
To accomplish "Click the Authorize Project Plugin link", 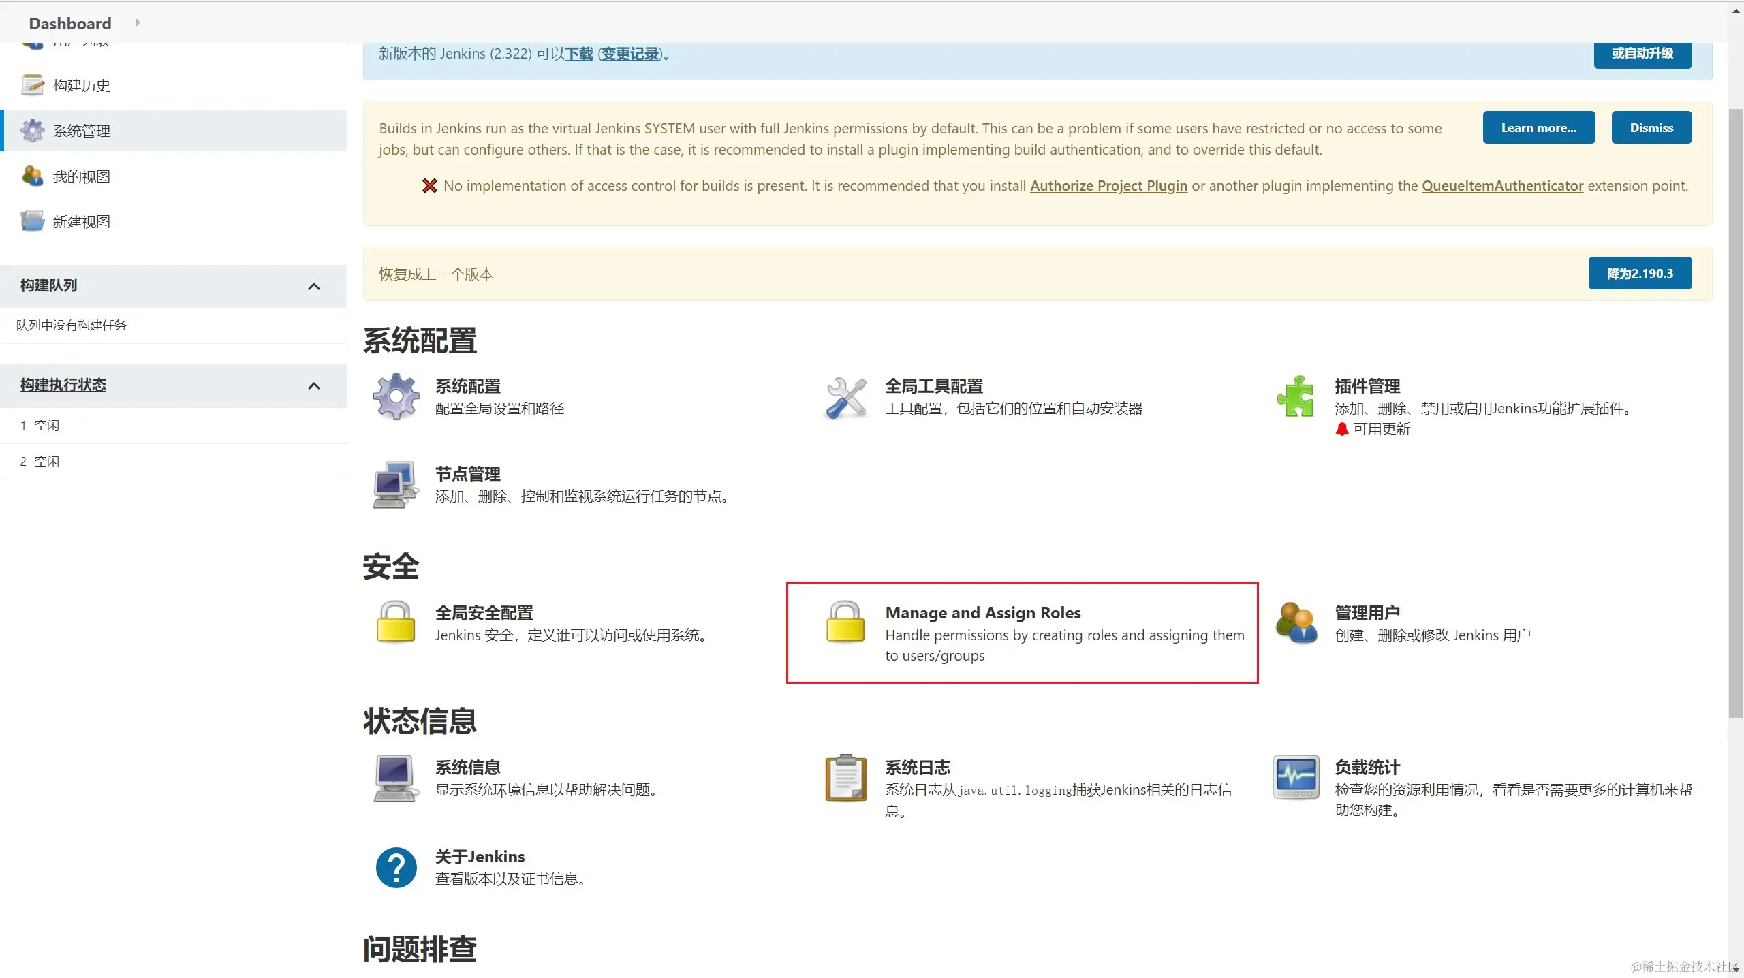I will [1108, 186].
